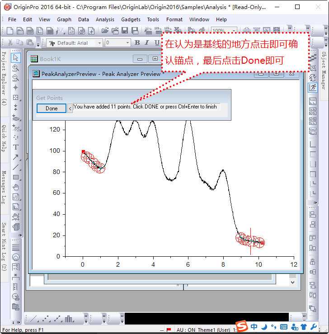Select the Text tool

coord(16,147)
